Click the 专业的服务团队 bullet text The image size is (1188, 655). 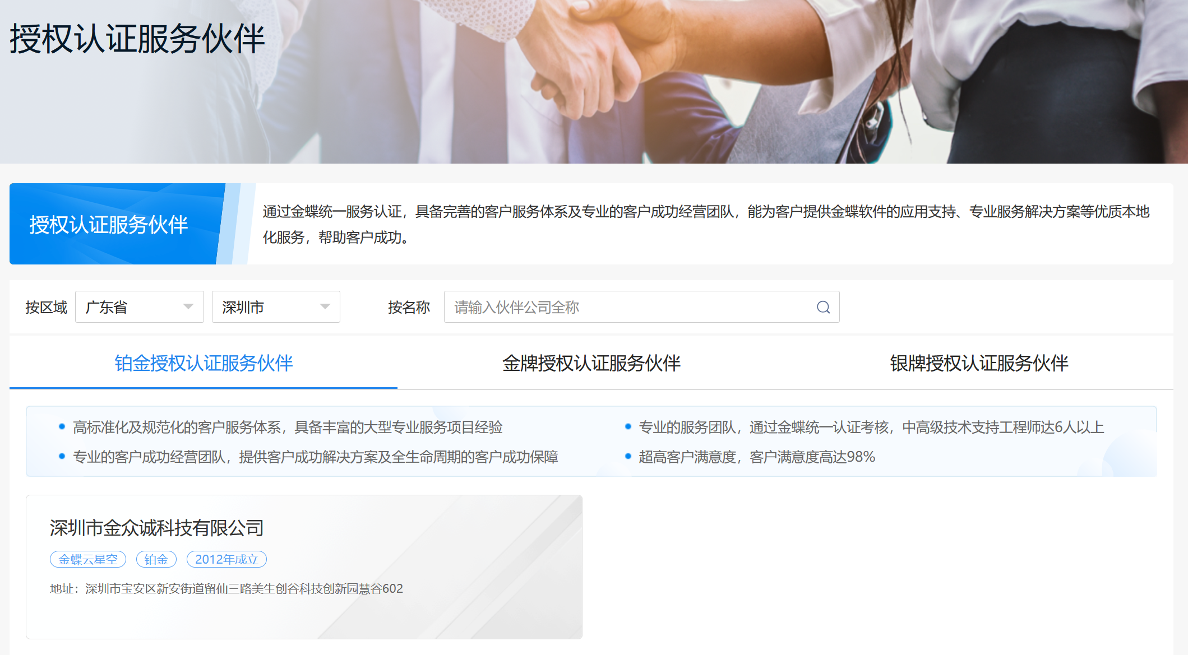tap(871, 428)
